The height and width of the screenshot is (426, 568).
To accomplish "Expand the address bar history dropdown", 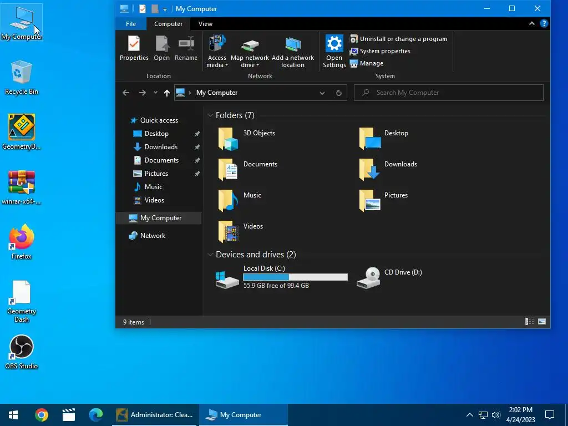I will point(322,93).
